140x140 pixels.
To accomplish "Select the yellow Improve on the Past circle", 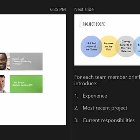I will click(108, 46).
